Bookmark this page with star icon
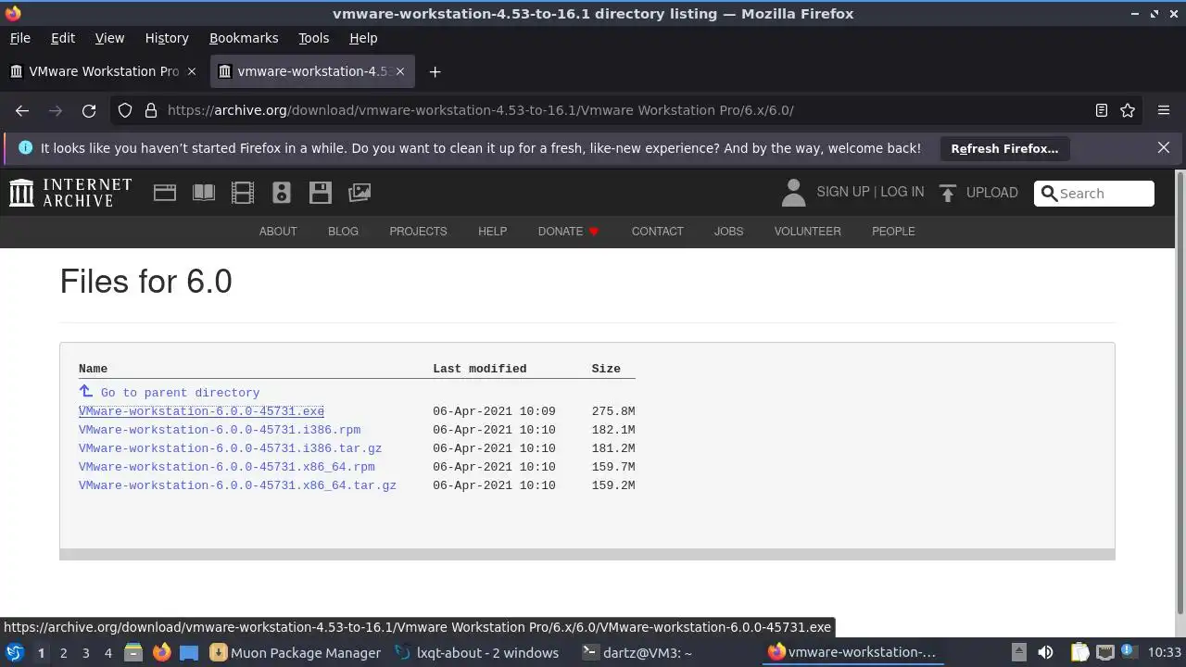 coord(1128,110)
